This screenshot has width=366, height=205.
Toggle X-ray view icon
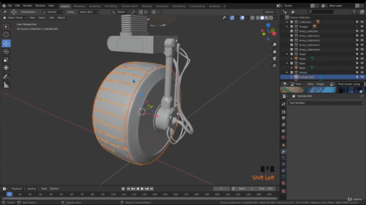(x=252, y=18)
